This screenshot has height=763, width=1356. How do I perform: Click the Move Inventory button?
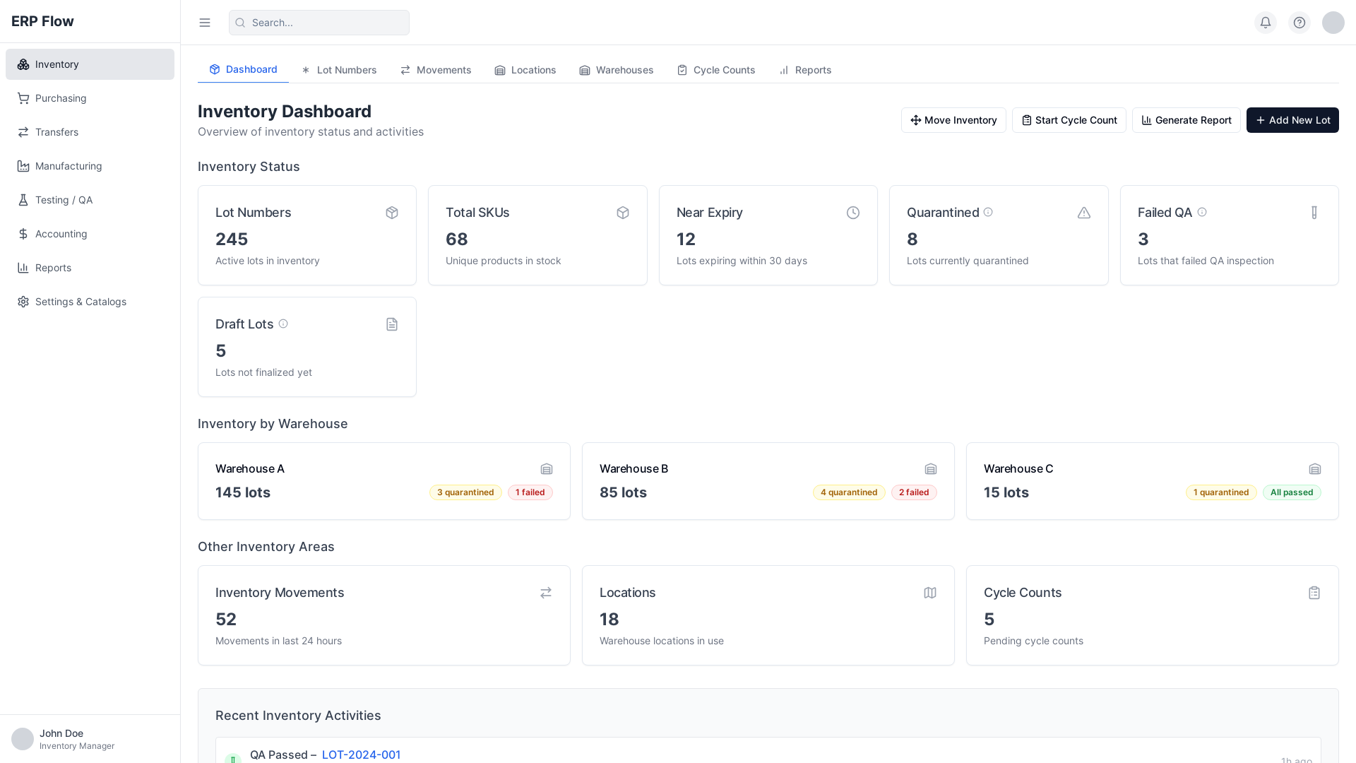point(953,120)
